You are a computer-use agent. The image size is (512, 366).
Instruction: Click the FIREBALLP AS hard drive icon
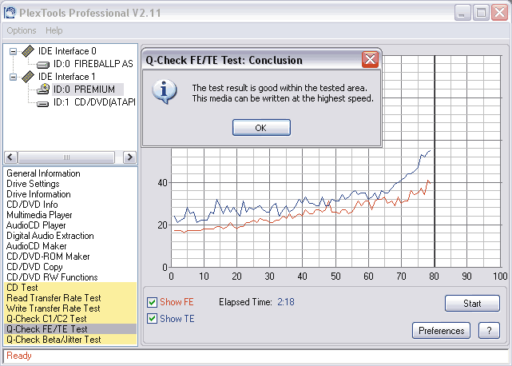(43, 65)
